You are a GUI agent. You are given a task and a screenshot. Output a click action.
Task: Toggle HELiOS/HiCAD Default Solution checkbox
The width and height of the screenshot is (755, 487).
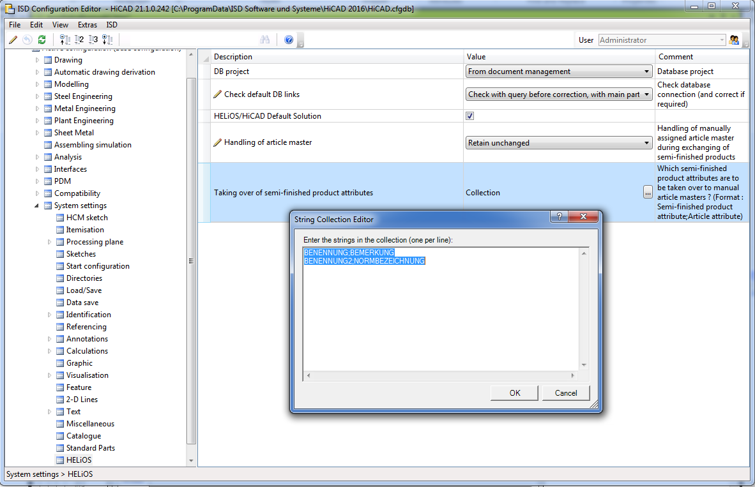coord(470,116)
